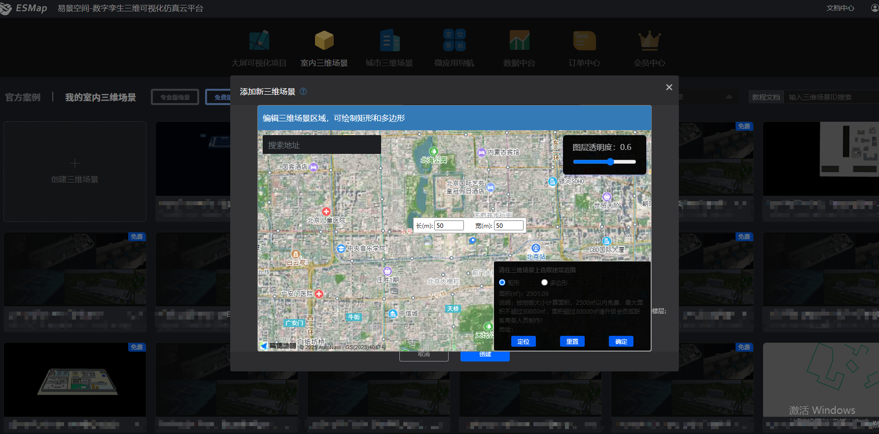This screenshot has height=434, width=879.
Task: Click the 皇冠假日酒店 hotel marker
Action: pos(491,187)
